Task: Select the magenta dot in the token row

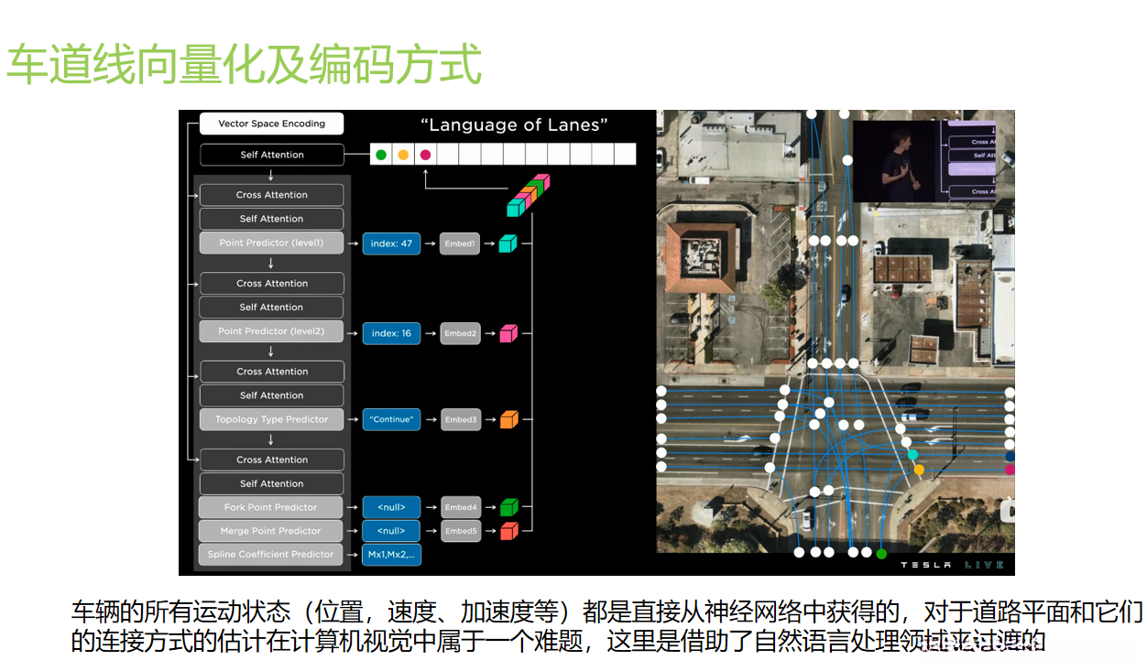Action: pyautogui.click(x=425, y=155)
